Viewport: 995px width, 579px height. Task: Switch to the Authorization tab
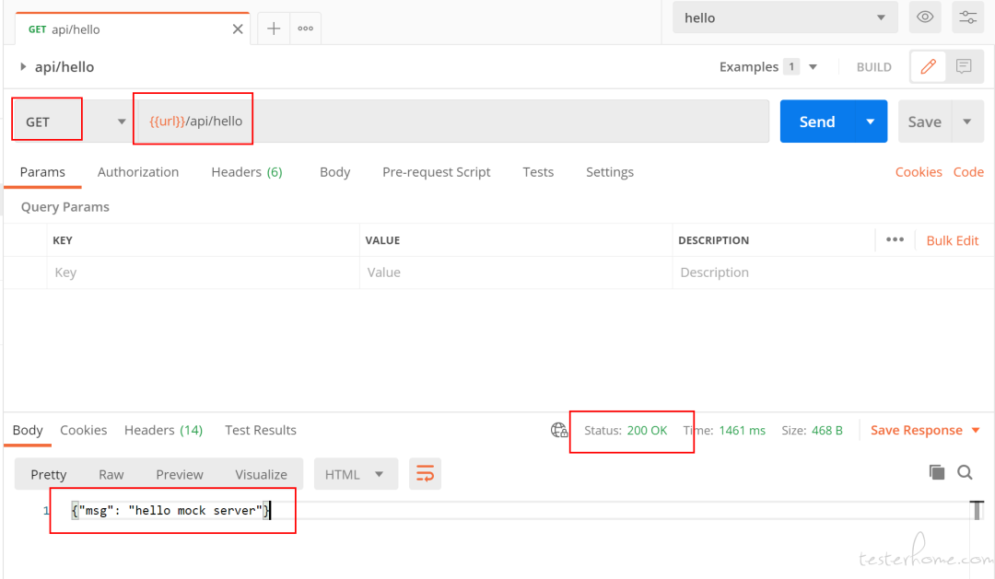pyautogui.click(x=137, y=172)
